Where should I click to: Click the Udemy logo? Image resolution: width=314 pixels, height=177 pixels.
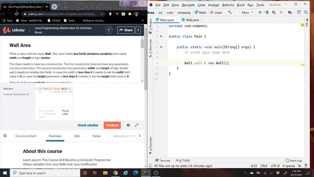[14, 30]
